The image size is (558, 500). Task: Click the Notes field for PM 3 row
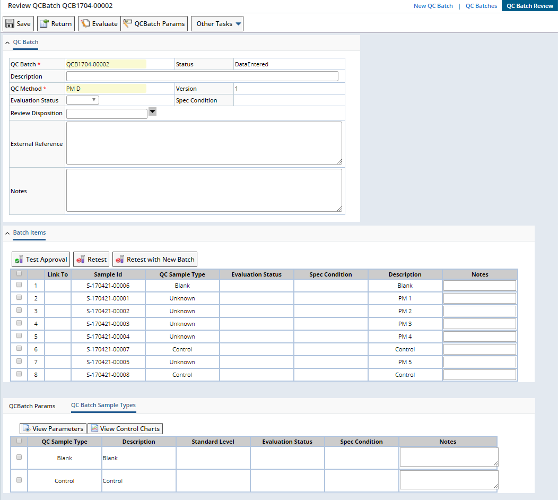(479, 324)
